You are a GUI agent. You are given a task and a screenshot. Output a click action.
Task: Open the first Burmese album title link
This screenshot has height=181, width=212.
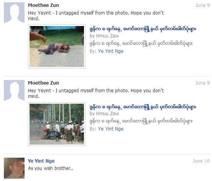point(143,29)
